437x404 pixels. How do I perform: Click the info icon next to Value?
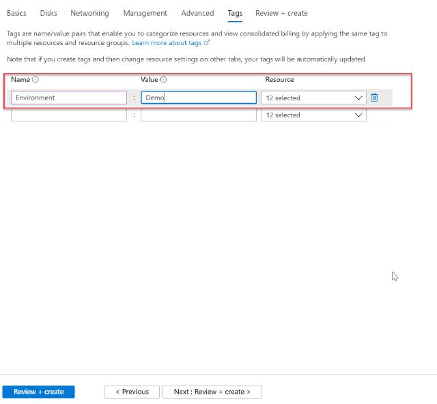164,80
